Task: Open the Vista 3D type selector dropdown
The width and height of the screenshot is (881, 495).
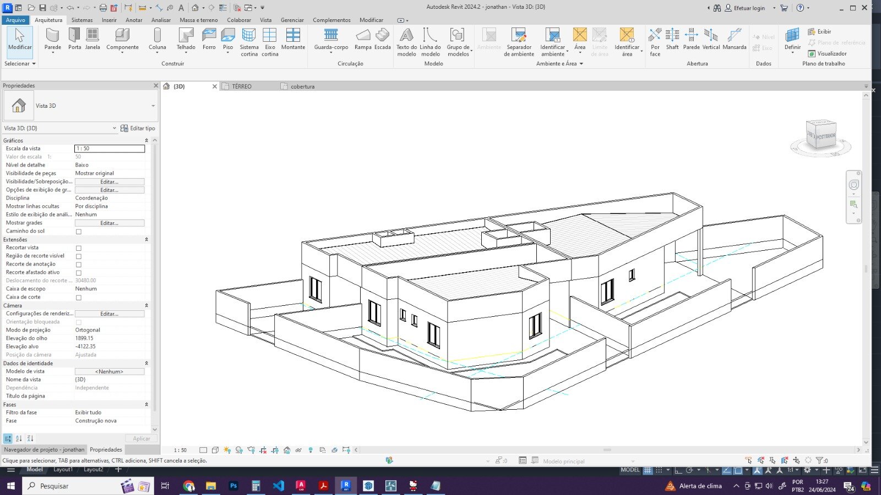Action: 153,106
